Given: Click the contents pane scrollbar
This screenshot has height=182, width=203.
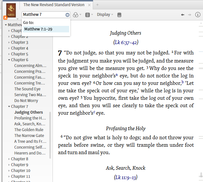Looking at the screenshot, I should coord(50,135).
